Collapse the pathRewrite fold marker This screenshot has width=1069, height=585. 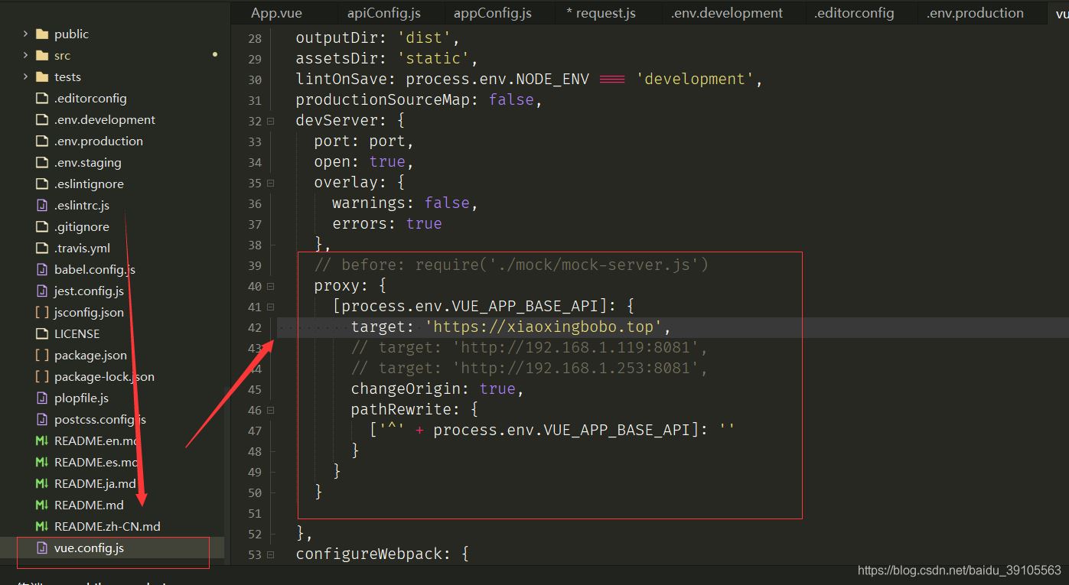click(271, 410)
